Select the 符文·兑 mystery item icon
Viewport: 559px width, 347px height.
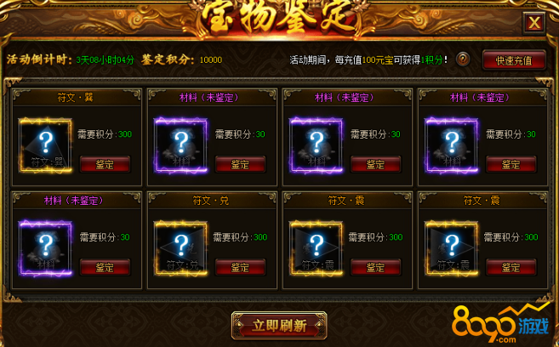181,248
